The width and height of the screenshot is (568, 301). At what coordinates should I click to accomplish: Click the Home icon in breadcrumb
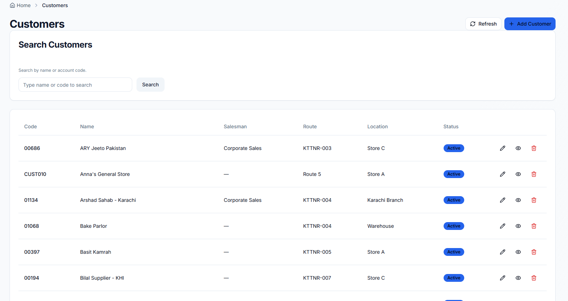click(x=12, y=5)
